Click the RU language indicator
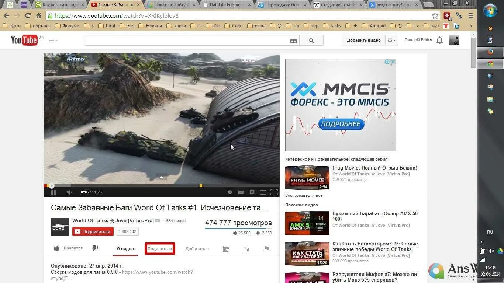504x283 pixels. point(490,232)
